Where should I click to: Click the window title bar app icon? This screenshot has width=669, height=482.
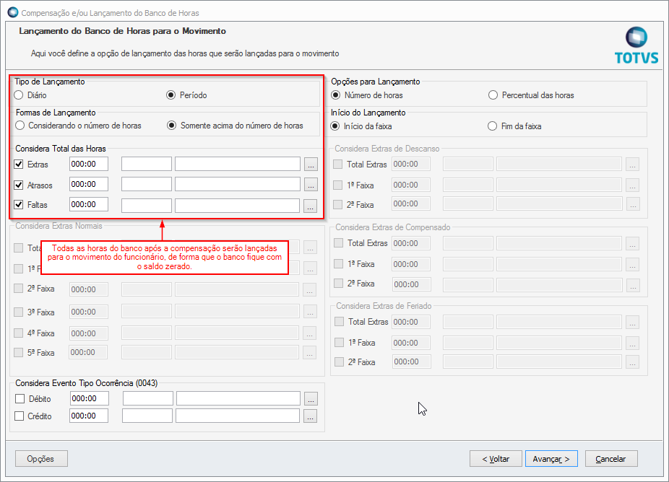[13, 12]
